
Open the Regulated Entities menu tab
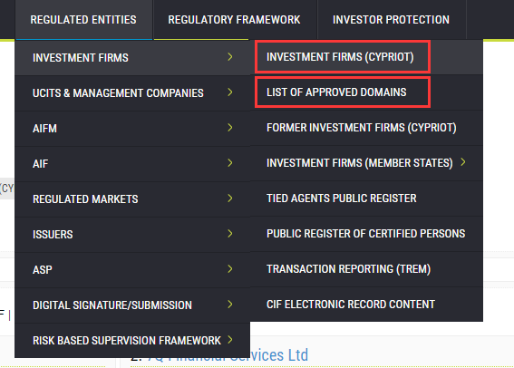tap(83, 20)
